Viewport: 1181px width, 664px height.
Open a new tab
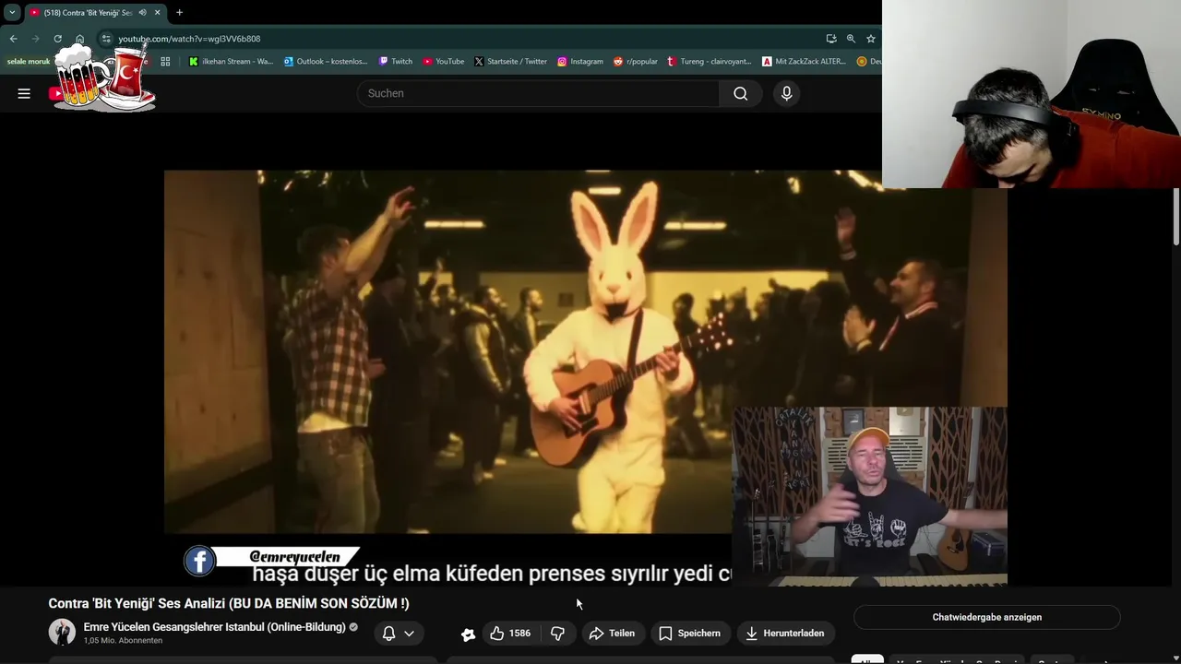pos(179,12)
